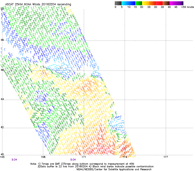Click the legend tick label 40
The image size is (195, 171).
coord(169,7)
